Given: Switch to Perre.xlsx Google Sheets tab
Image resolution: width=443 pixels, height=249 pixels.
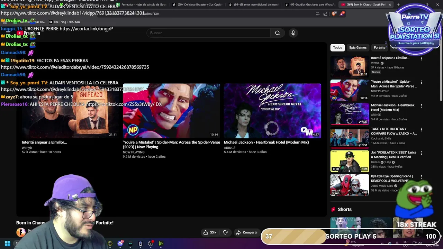Looking at the screenshot, I should pyautogui.click(x=141, y=4).
